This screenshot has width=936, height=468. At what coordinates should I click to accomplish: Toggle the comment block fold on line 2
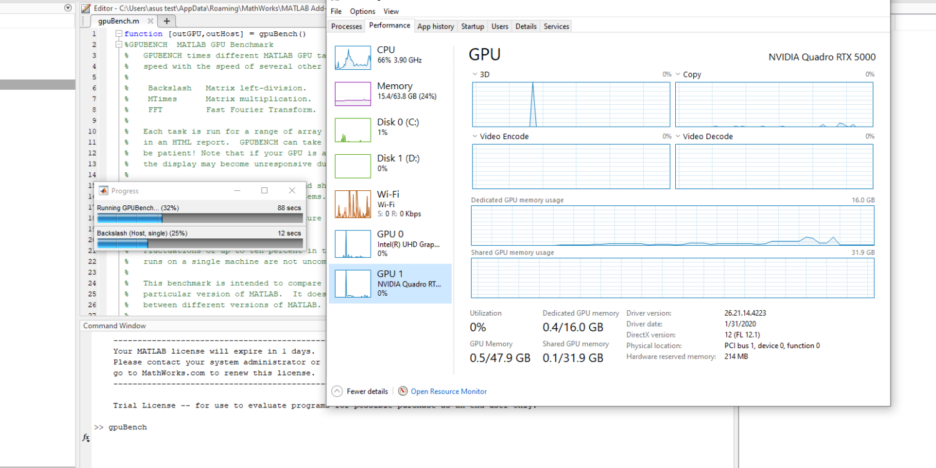(x=119, y=45)
